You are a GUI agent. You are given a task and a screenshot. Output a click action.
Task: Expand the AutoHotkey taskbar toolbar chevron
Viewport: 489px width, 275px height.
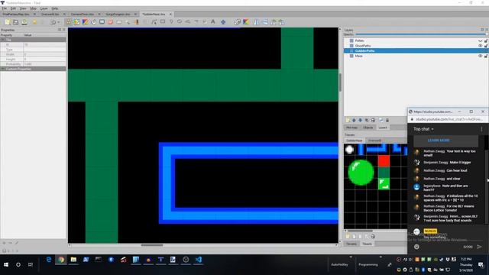coord(351,257)
